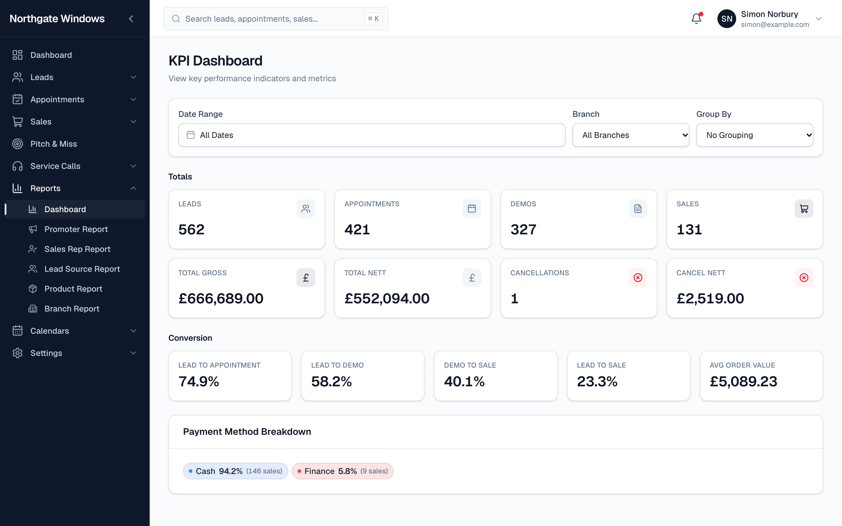
Task: Open the All Branches dropdown
Action: coord(630,135)
